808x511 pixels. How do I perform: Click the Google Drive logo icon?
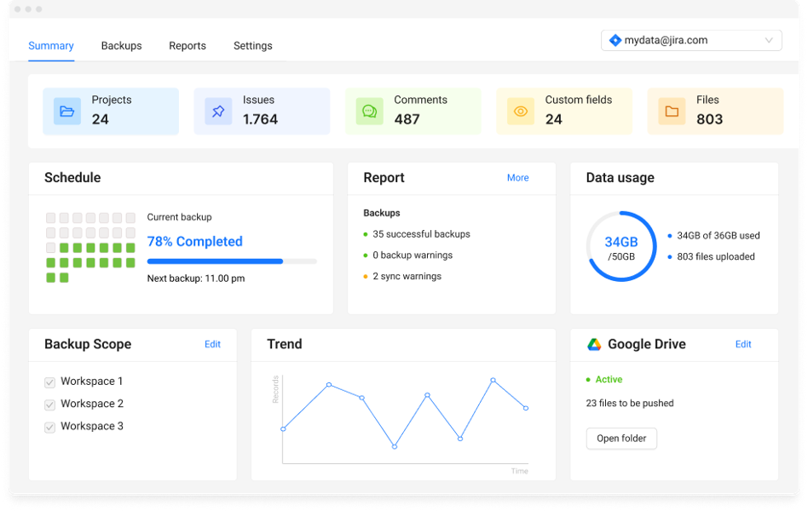pyautogui.click(x=594, y=344)
